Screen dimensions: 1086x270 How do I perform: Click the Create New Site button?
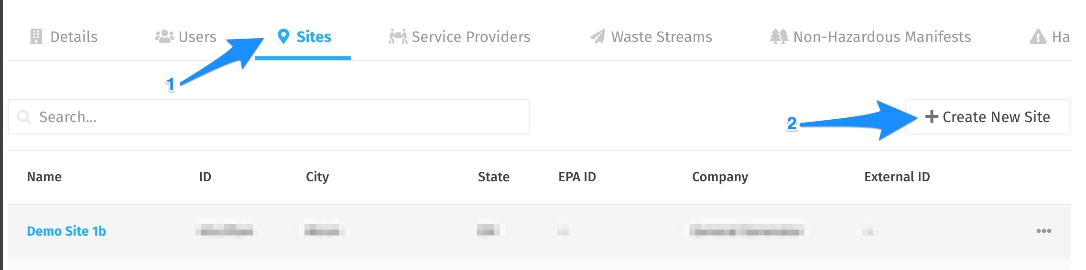point(988,117)
